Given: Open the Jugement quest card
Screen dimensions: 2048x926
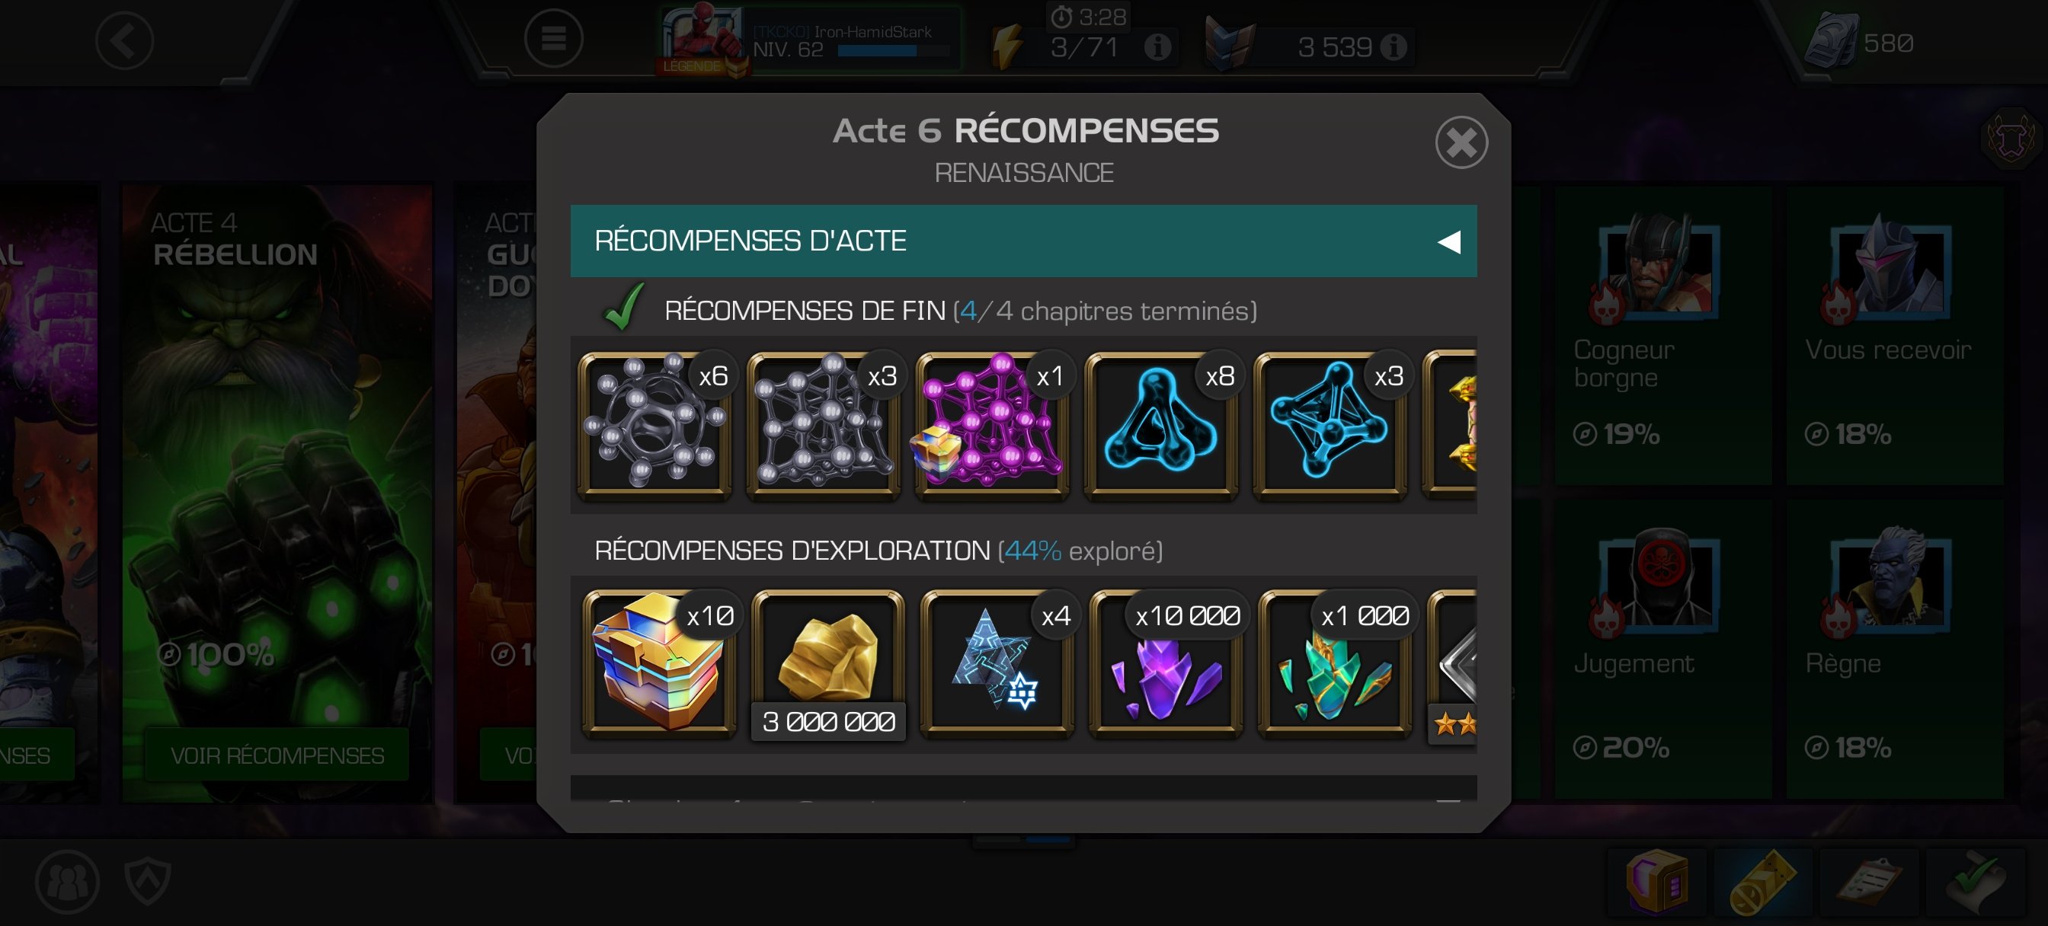Looking at the screenshot, I should [1662, 650].
